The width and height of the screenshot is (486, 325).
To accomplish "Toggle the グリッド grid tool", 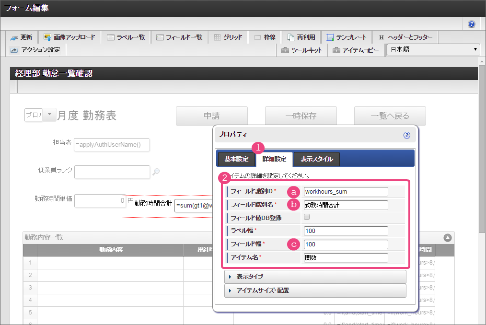I will (x=228, y=37).
